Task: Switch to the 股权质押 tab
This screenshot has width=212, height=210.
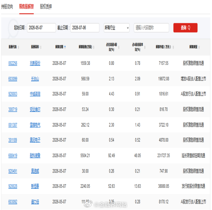Action: pos(46,6)
